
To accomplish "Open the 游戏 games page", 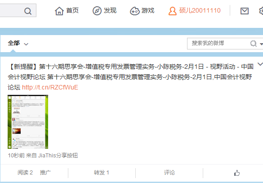I will [142, 11].
